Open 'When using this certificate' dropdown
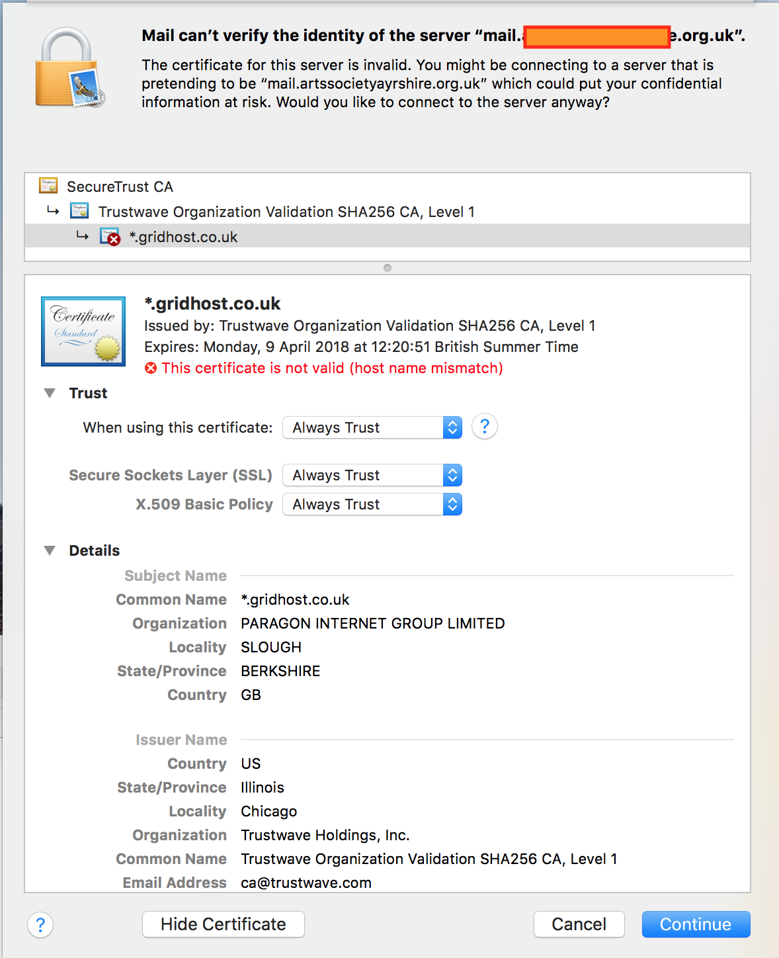 pos(372,427)
